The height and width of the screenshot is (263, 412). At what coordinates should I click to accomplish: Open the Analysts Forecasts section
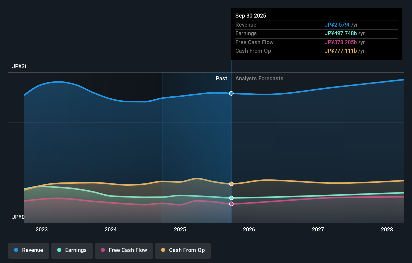259,79
